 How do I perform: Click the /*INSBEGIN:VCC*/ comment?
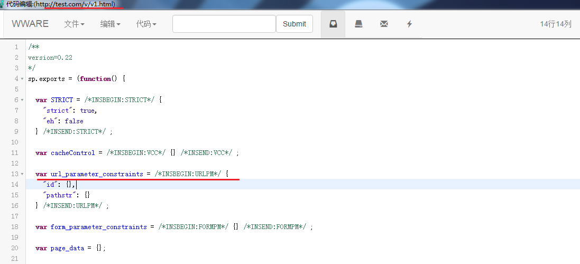136,152
